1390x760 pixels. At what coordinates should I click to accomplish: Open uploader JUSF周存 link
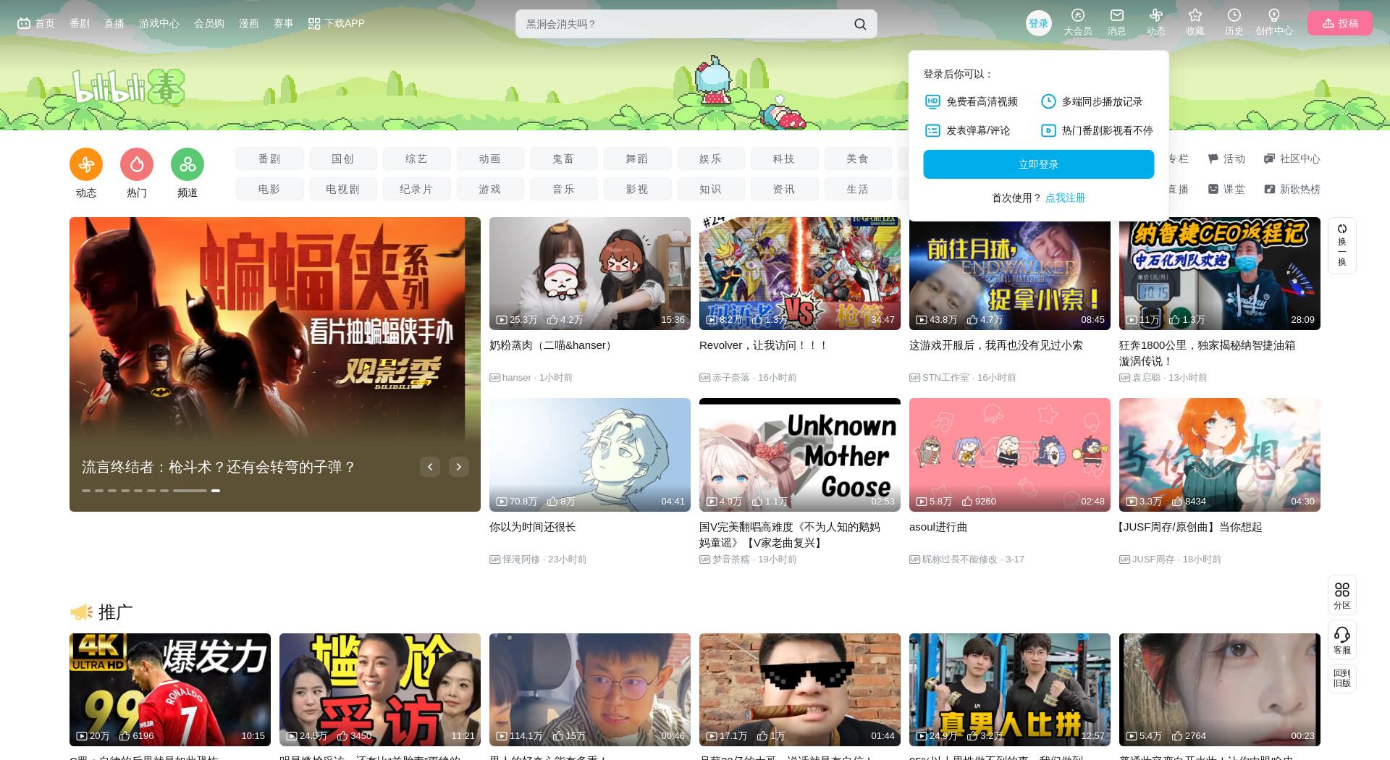[x=1153, y=560]
